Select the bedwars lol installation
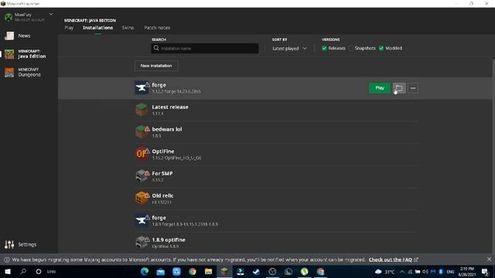Image resolution: width=495 pixels, height=278 pixels. coord(277,132)
